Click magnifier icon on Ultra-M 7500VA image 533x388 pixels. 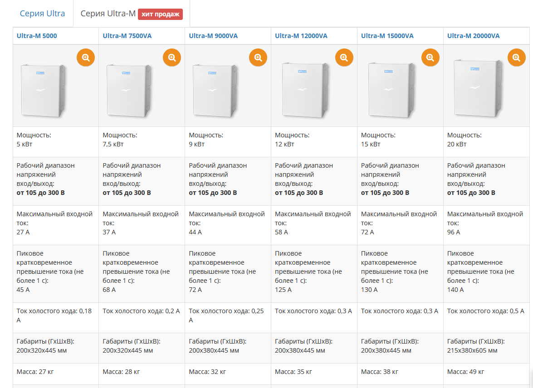tap(172, 58)
